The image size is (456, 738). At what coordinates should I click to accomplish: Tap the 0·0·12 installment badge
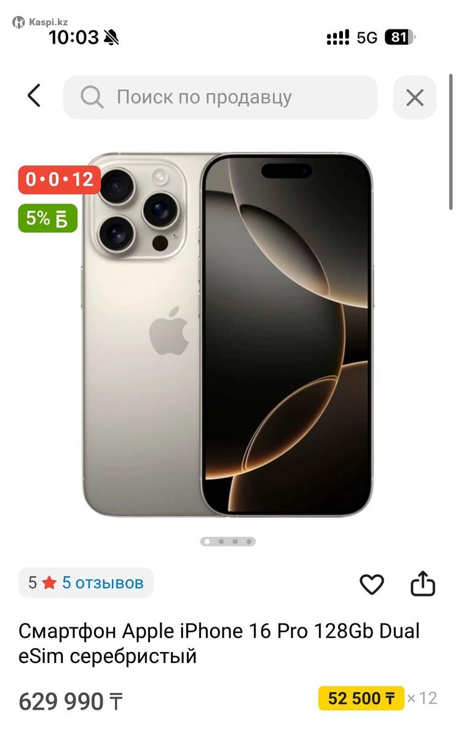point(60,180)
